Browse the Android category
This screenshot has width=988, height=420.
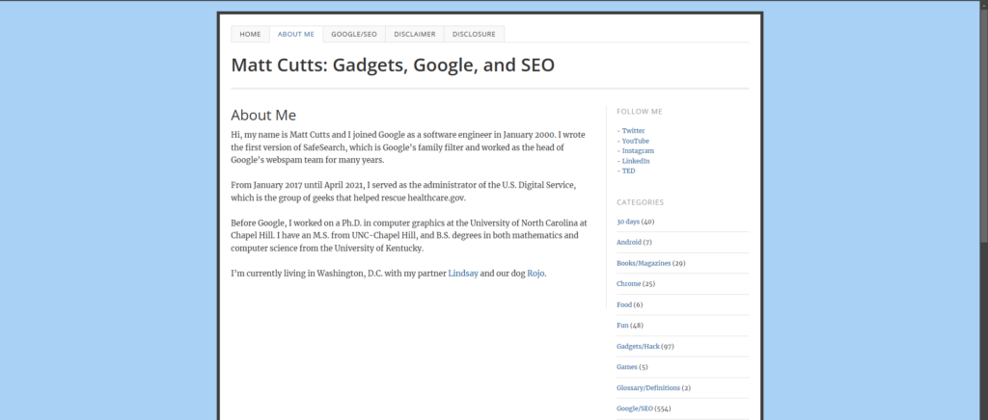pyautogui.click(x=629, y=242)
